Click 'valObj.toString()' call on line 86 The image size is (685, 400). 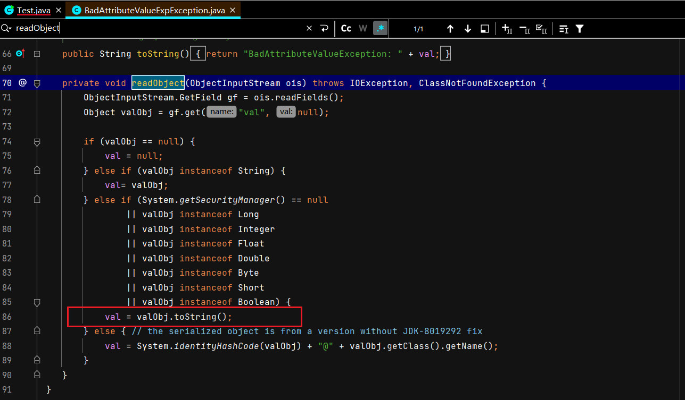182,317
